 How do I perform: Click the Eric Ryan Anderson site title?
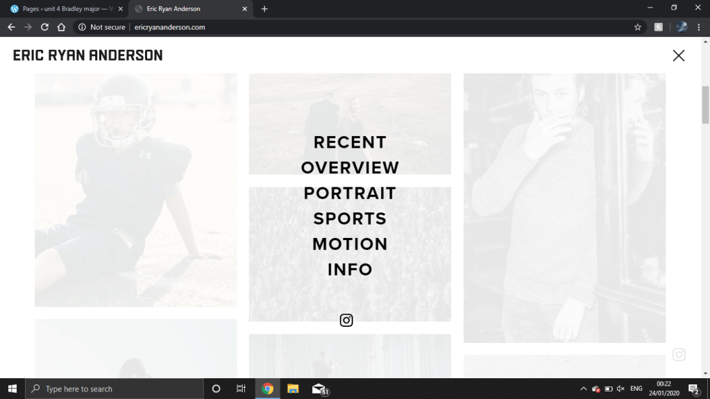coord(88,56)
